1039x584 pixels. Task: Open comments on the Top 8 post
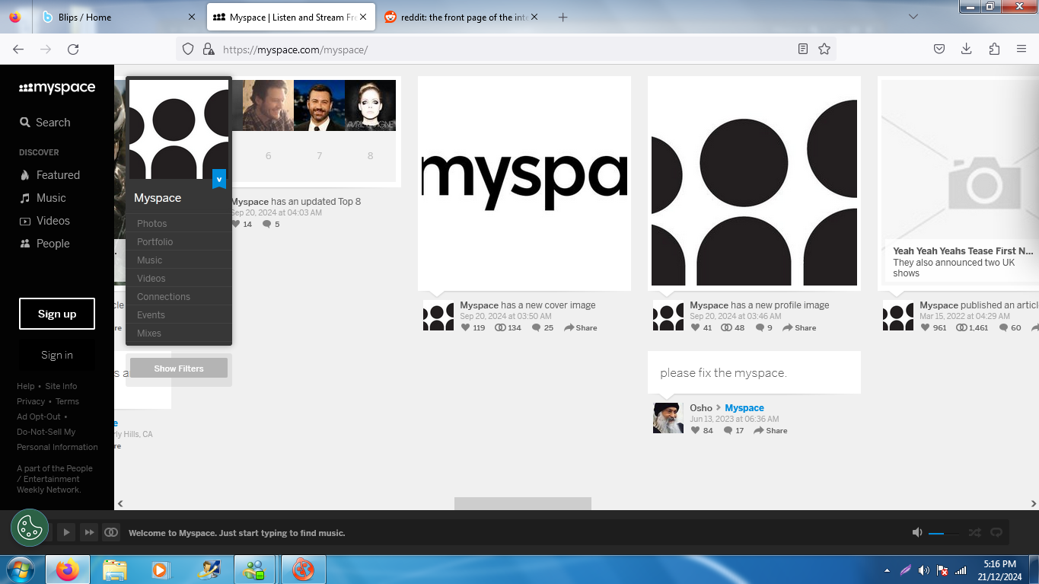tap(266, 225)
